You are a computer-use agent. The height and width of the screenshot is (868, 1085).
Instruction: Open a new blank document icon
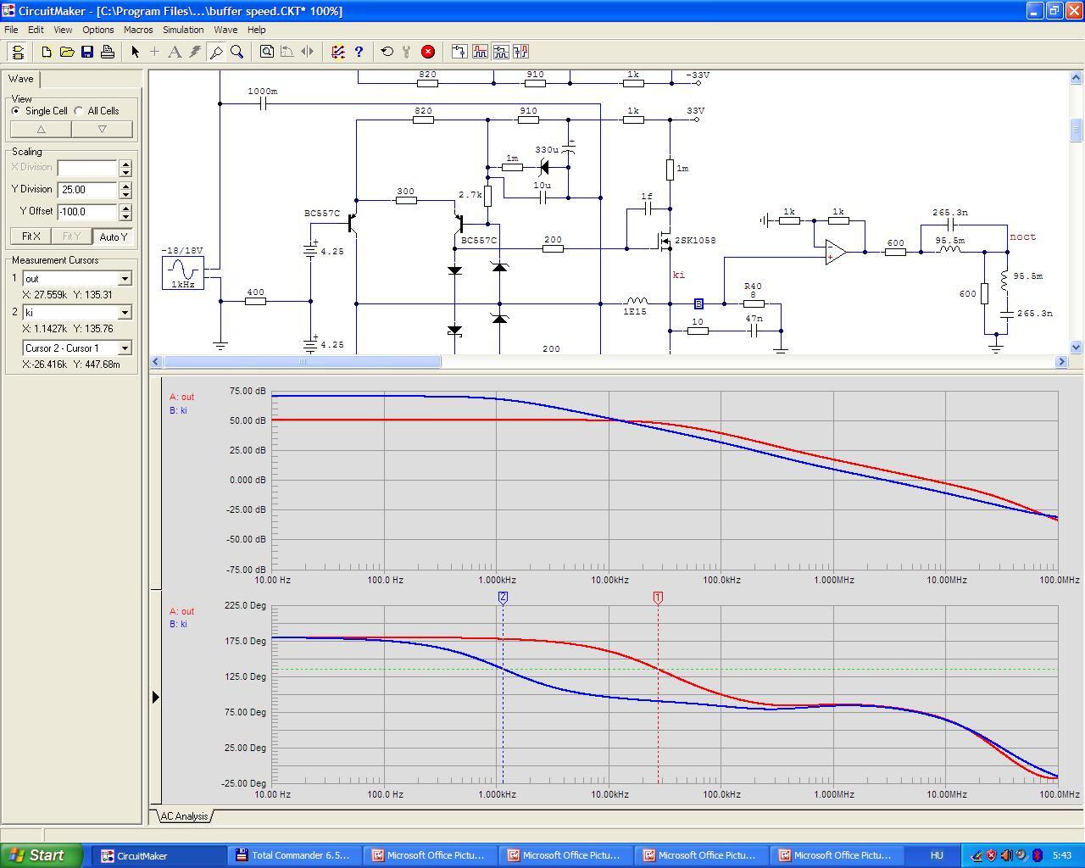47,52
